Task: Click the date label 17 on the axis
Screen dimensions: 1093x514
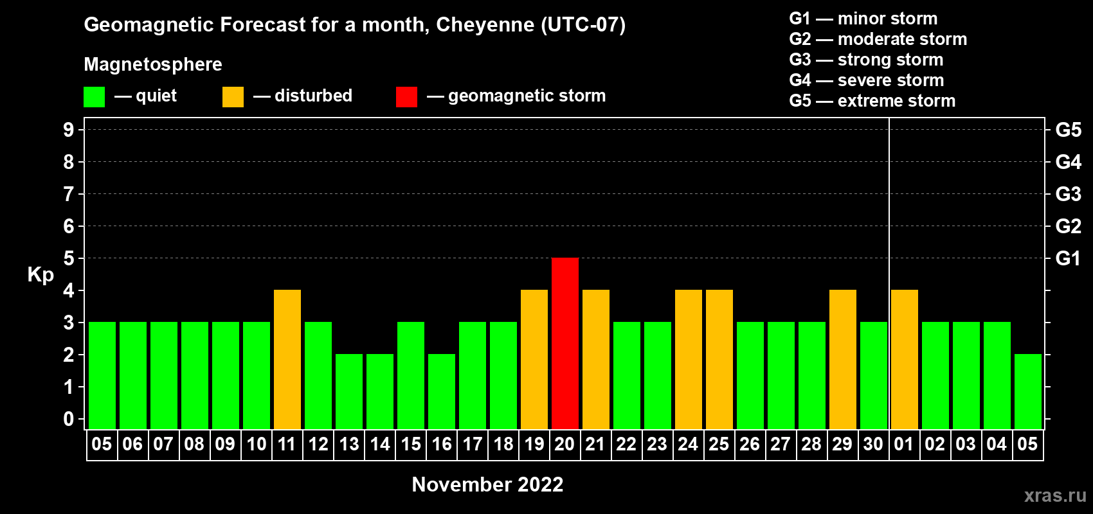Action: pyautogui.click(x=473, y=444)
